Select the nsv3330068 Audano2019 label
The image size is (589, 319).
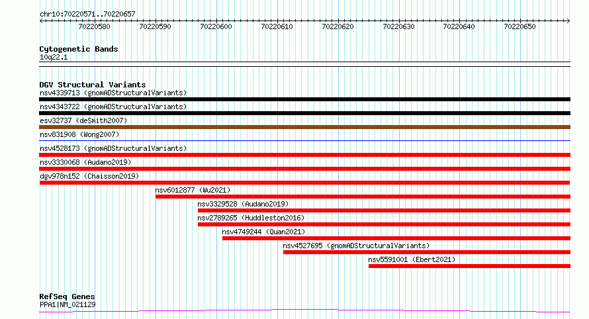pos(85,162)
